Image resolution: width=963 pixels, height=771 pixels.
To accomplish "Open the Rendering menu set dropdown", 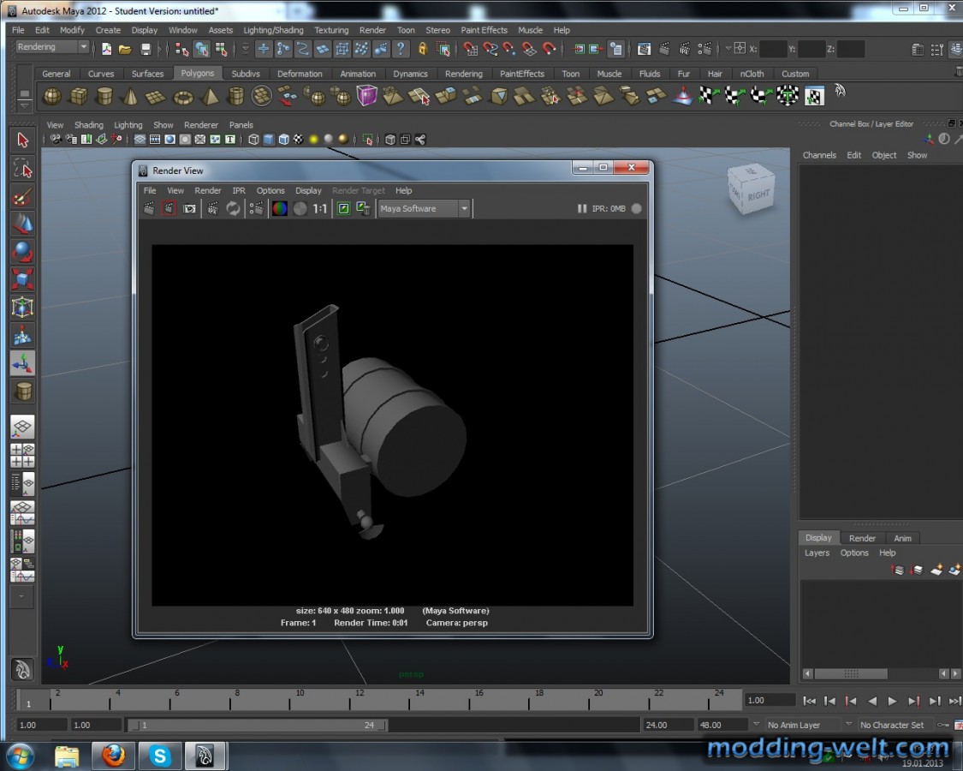I will (x=51, y=47).
